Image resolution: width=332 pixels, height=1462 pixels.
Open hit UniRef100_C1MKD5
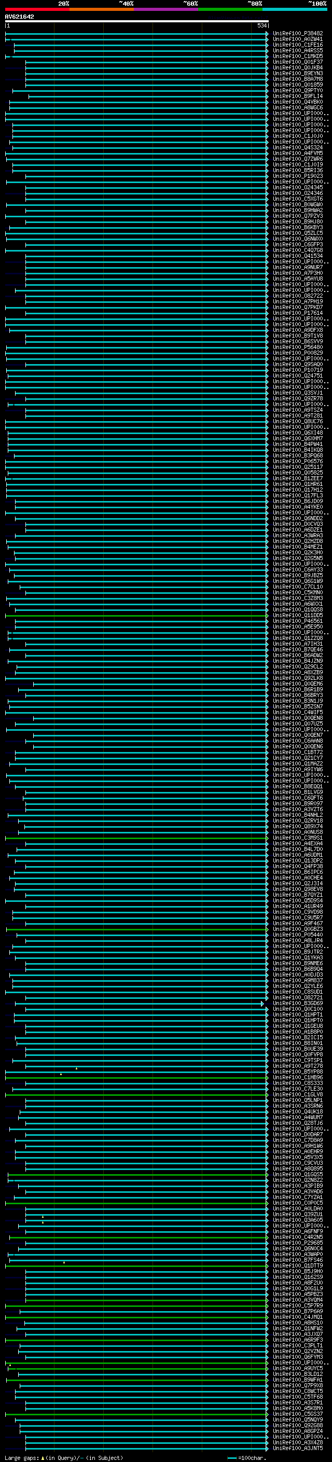(x=298, y=56)
